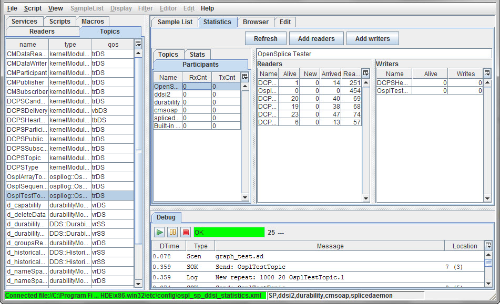Select the ddsi2 participant row

197,94
